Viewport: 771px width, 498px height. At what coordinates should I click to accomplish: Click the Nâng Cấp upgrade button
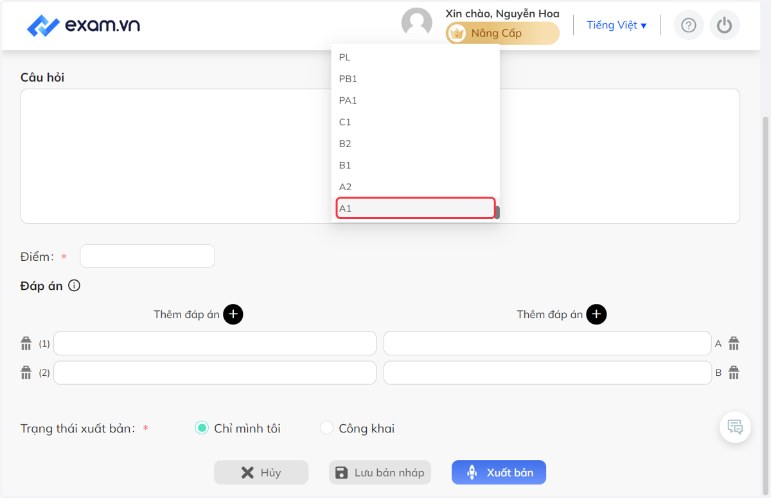click(502, 33)
